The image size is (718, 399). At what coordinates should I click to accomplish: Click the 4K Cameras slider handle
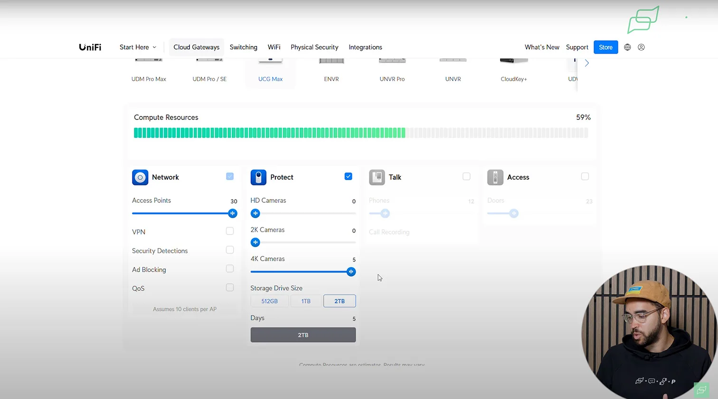point(351,272)
